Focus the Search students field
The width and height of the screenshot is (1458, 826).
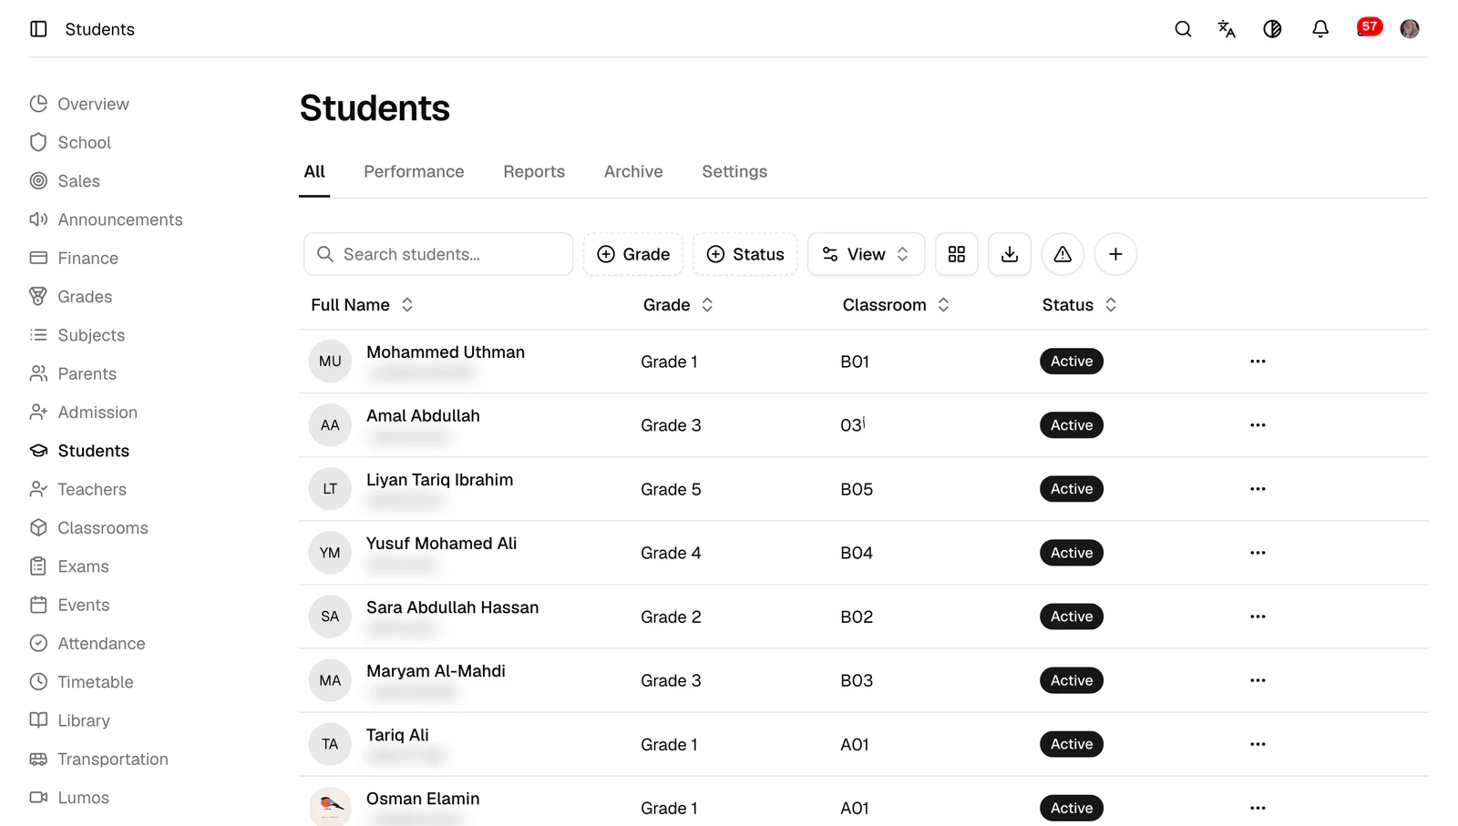click(438, 254)
